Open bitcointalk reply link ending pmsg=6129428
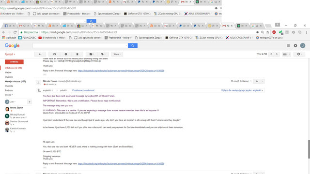The width and height of the screenshot is (310, 174). click(x=121, y=71)
